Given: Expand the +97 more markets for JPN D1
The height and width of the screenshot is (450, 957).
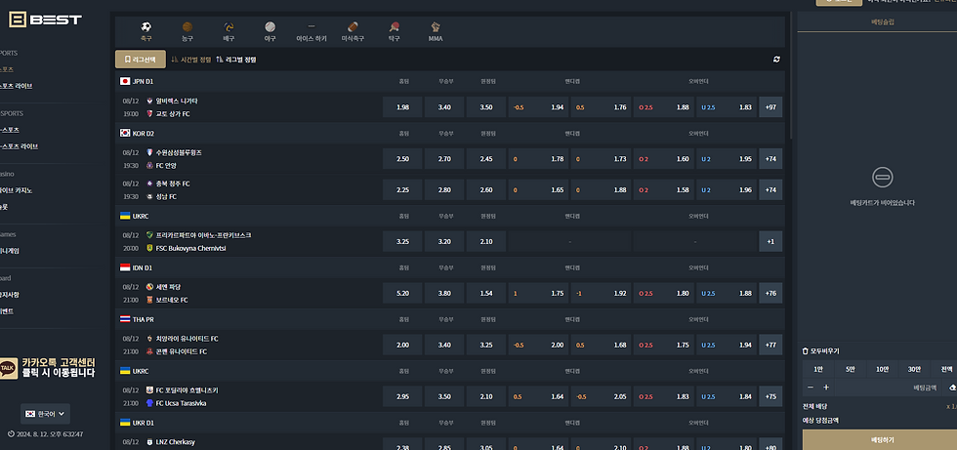Looking at the screenshot, I should (770, 107).
